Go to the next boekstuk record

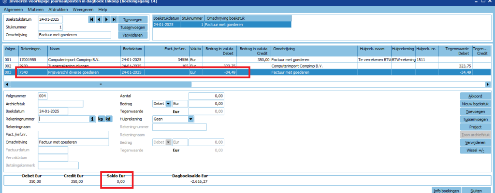[x=106, y=19]
